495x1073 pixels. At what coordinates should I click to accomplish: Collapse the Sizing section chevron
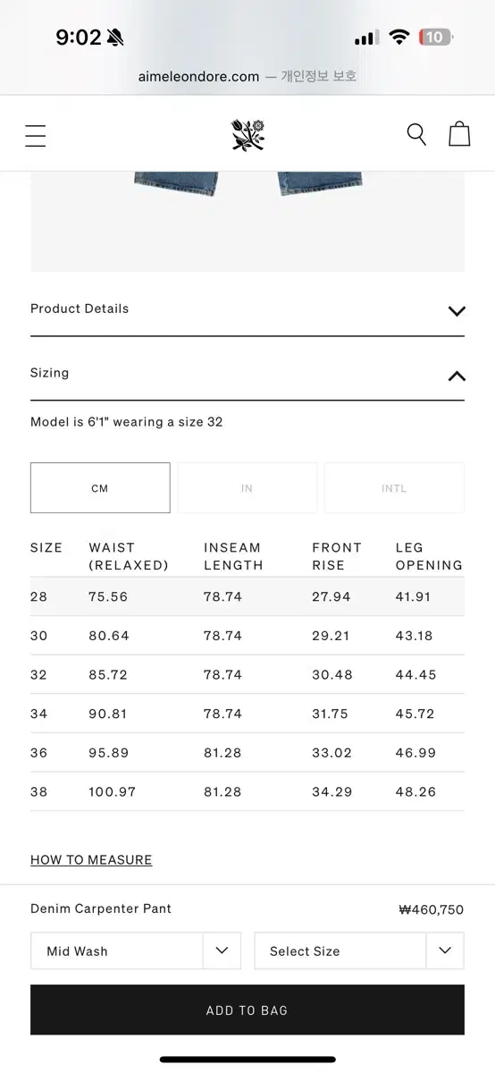(457, 376)
